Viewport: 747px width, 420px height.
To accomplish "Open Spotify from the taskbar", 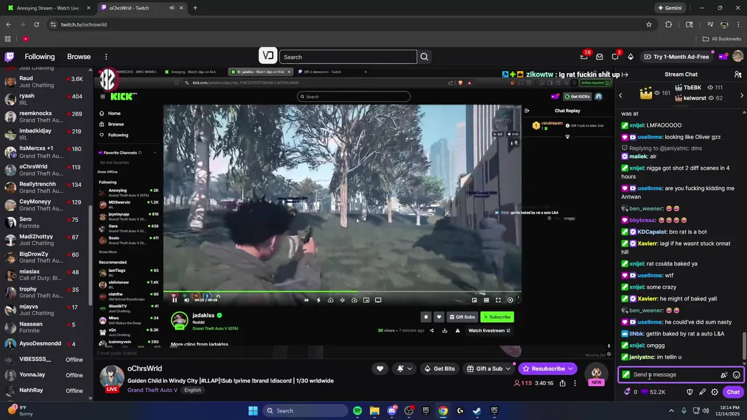I will [357, 411].
